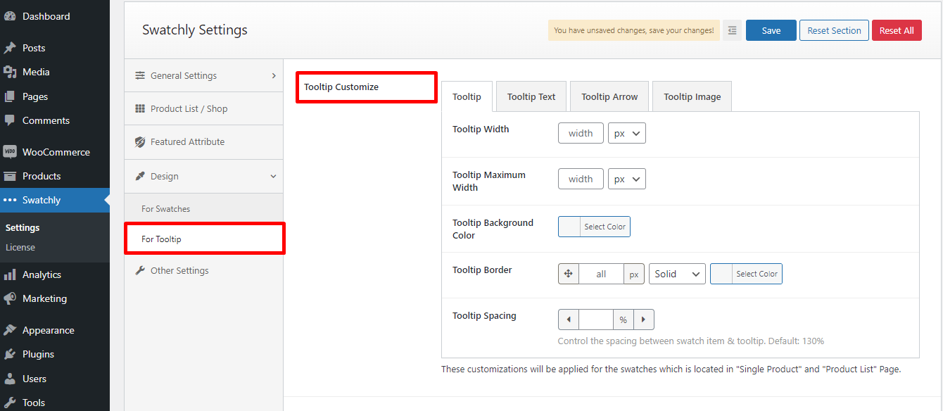The height and width of the screenshot is (411, 943).
Task: Click the Plugins plug icon
Action: [10, 354]
